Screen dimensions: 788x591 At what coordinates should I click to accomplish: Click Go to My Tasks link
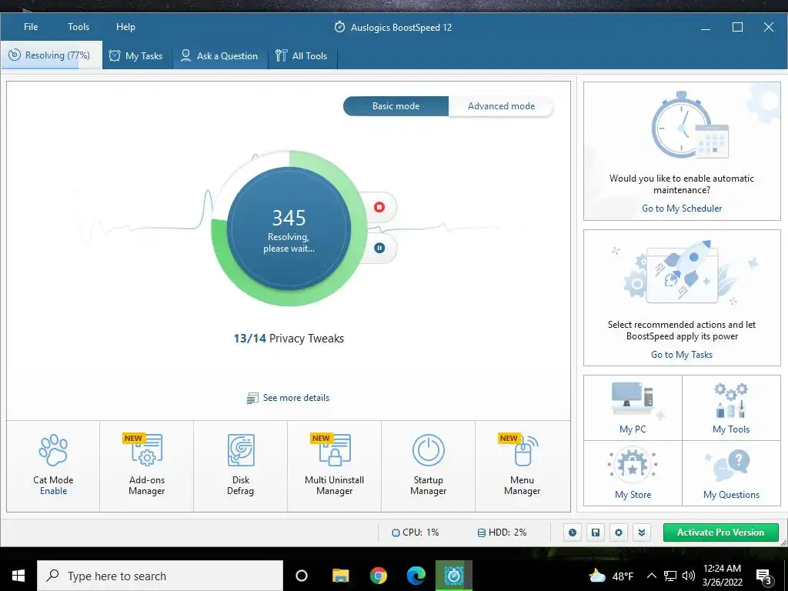point(682,354)
